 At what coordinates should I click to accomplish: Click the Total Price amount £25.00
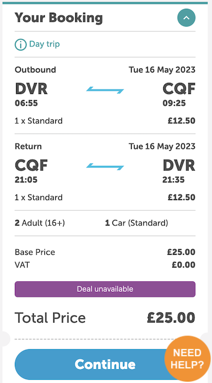click(171, 318)
